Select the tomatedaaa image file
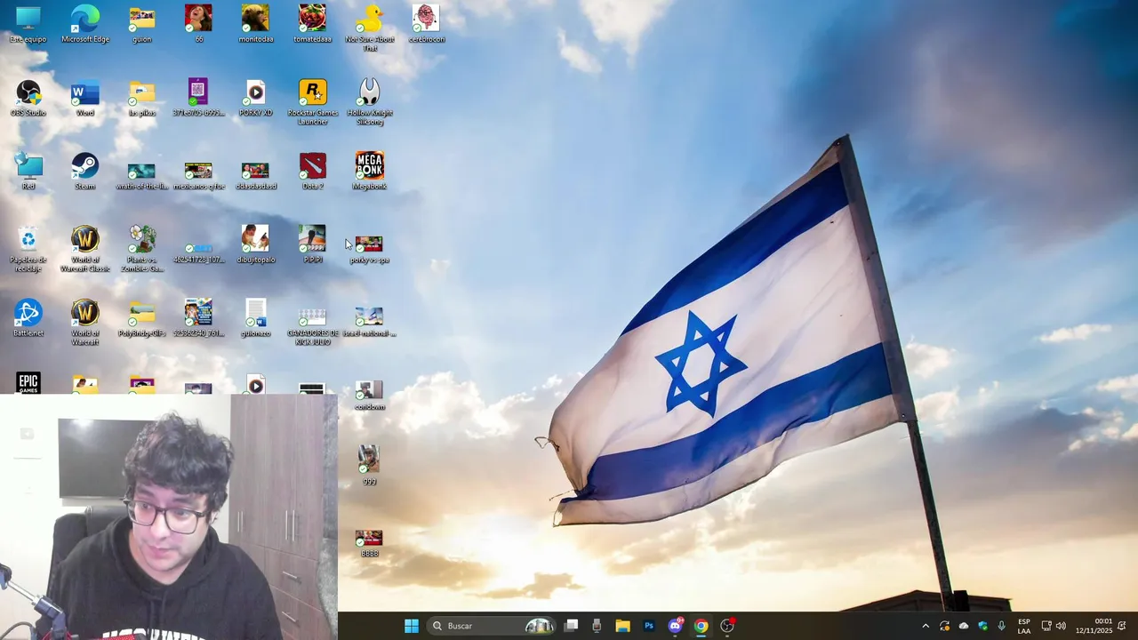 [x=312, y=24]
